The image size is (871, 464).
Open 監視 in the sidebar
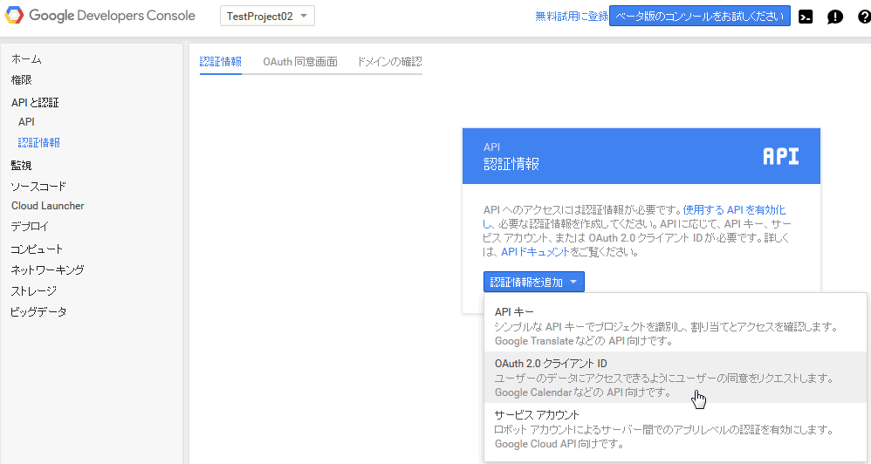point(21,165)
